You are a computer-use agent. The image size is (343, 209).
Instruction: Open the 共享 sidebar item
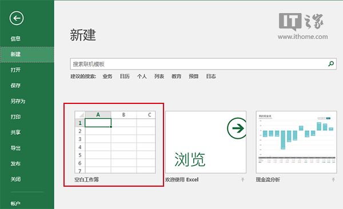15,132
